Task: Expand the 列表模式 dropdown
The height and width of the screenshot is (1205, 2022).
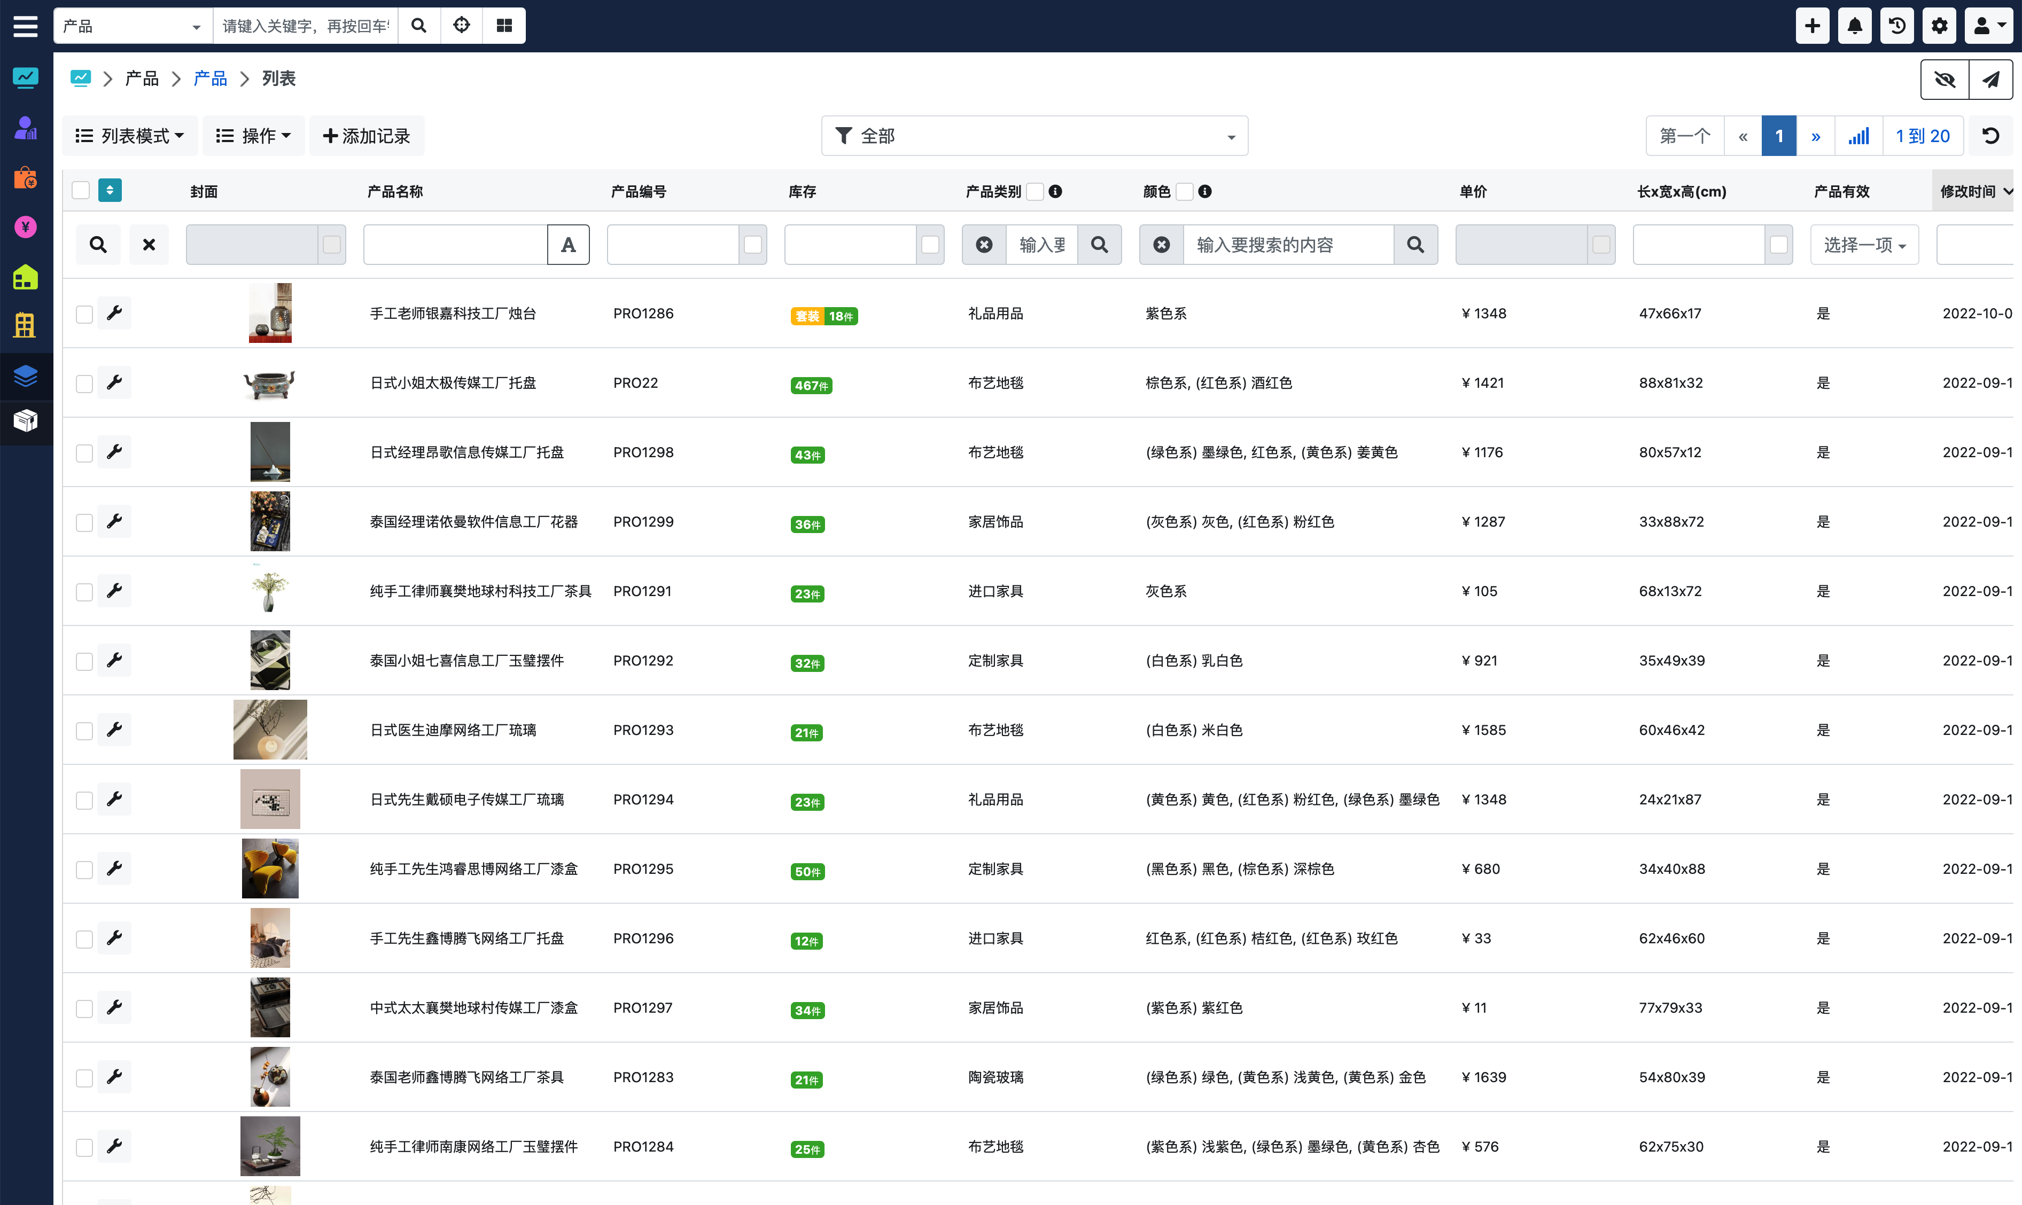Action: tap(130, 136)
